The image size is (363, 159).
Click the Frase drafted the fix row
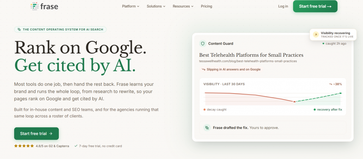[273, 127]
